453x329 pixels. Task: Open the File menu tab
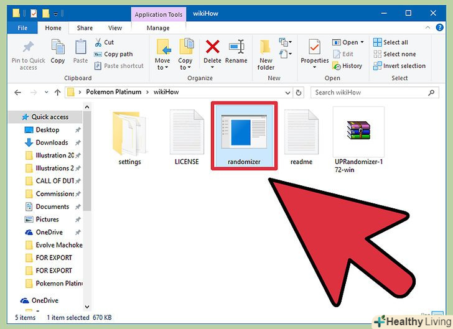pos(22,28)
